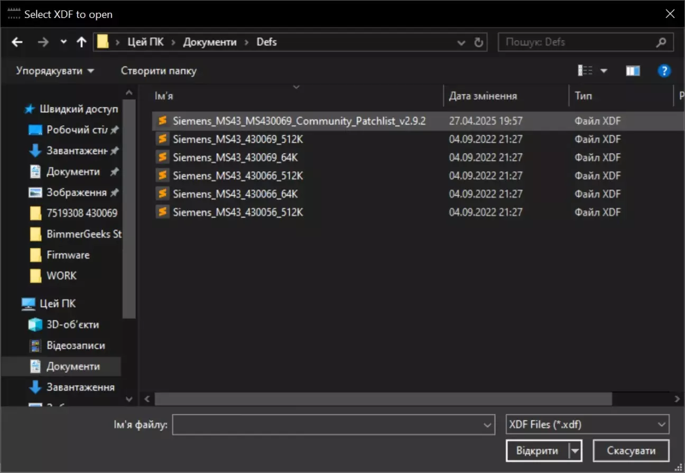Open the 7519308 430069 folder
Image resolution: width=685 pixels, height=473 pixels.
[74, 213]
